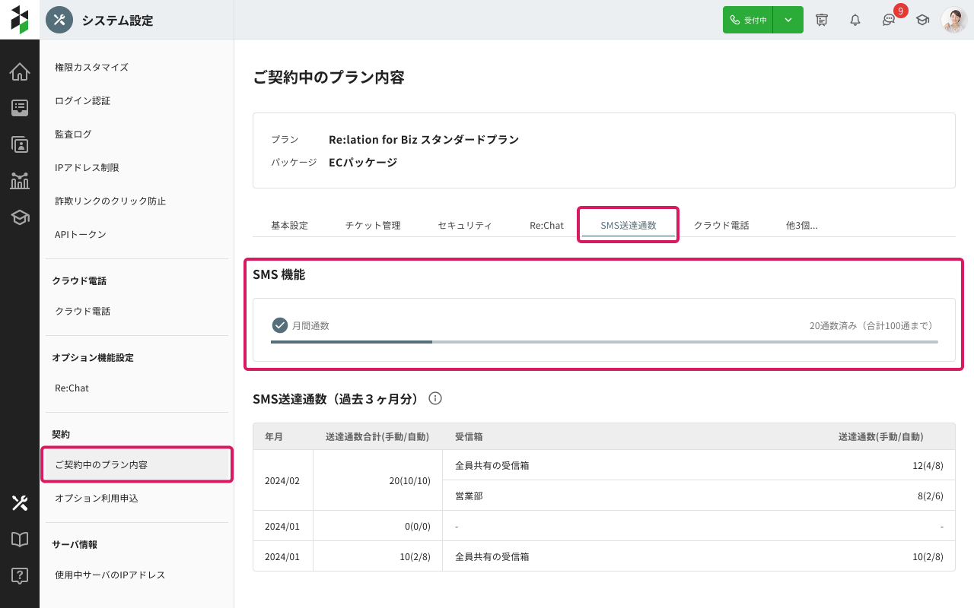The height and width of the screenshot is (608, 974).
Task: Click the 20(10/10) total cell
Action: point(377,480)
